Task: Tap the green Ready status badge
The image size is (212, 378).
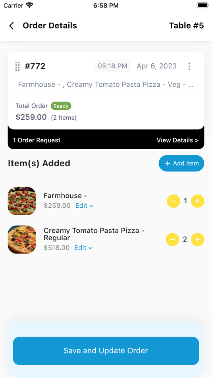Action: pos(61,106)
